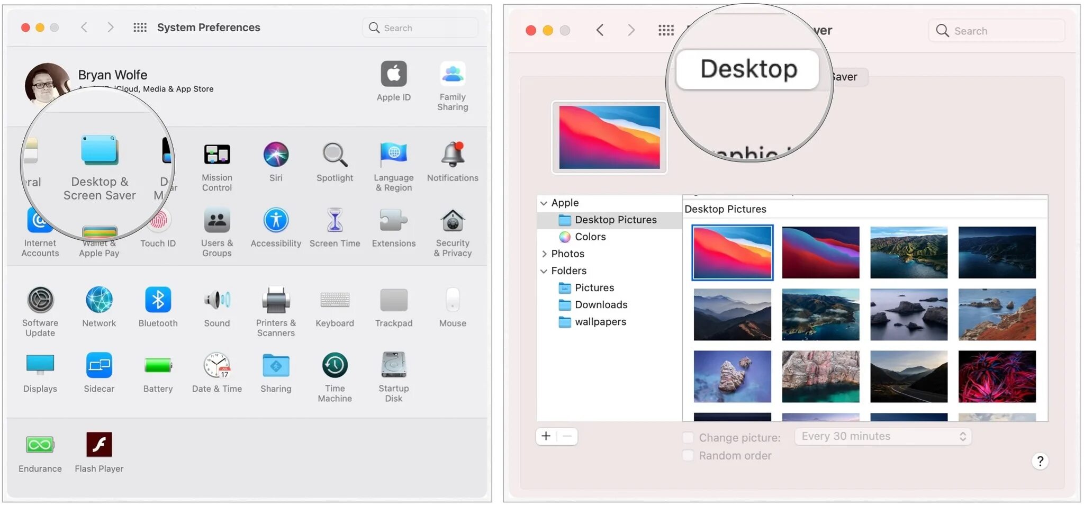Go back in System Preferences window
The width and height of the screenshot is (1084, 505).
[84, 27]
